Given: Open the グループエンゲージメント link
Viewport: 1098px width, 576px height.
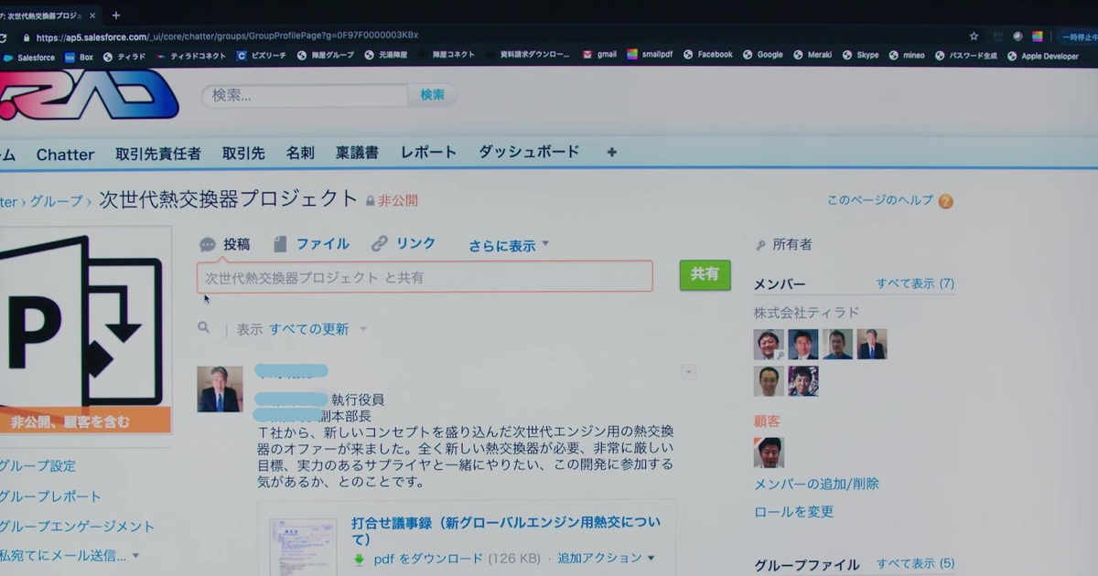Looking at the screenshot, I should pos(77,526).
